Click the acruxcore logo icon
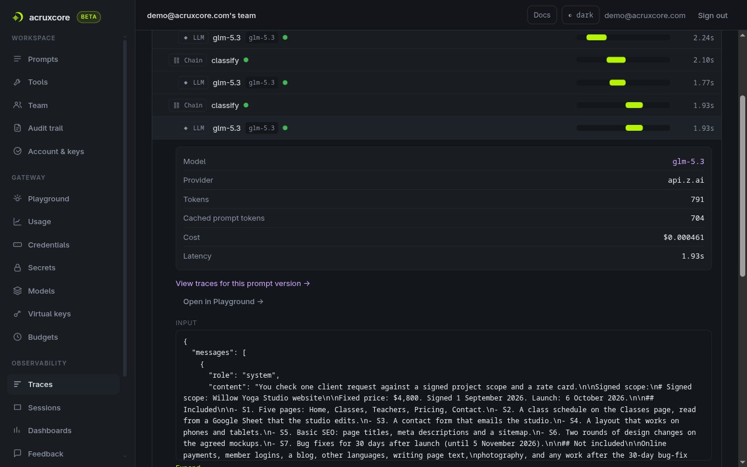Image resolution: width=747 pixels, height=467 pixels. [18, 17]
